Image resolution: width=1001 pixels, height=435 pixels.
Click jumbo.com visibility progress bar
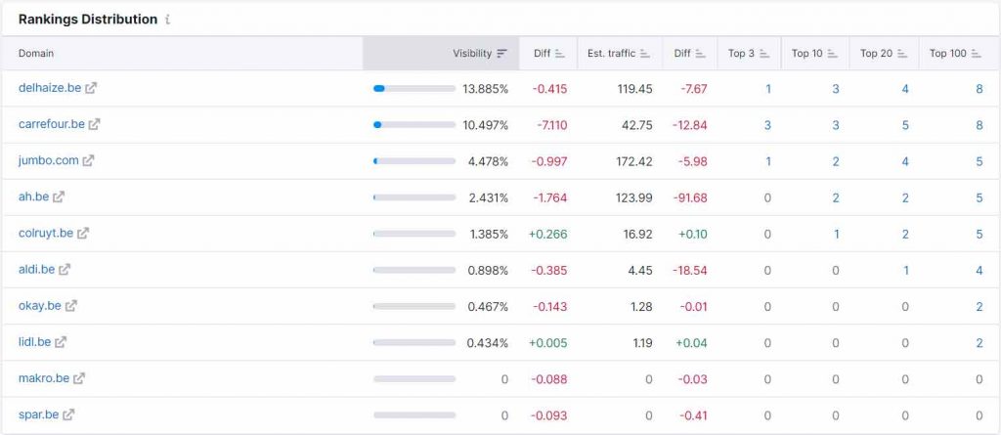pyautogui.click(x=414, y=161)
